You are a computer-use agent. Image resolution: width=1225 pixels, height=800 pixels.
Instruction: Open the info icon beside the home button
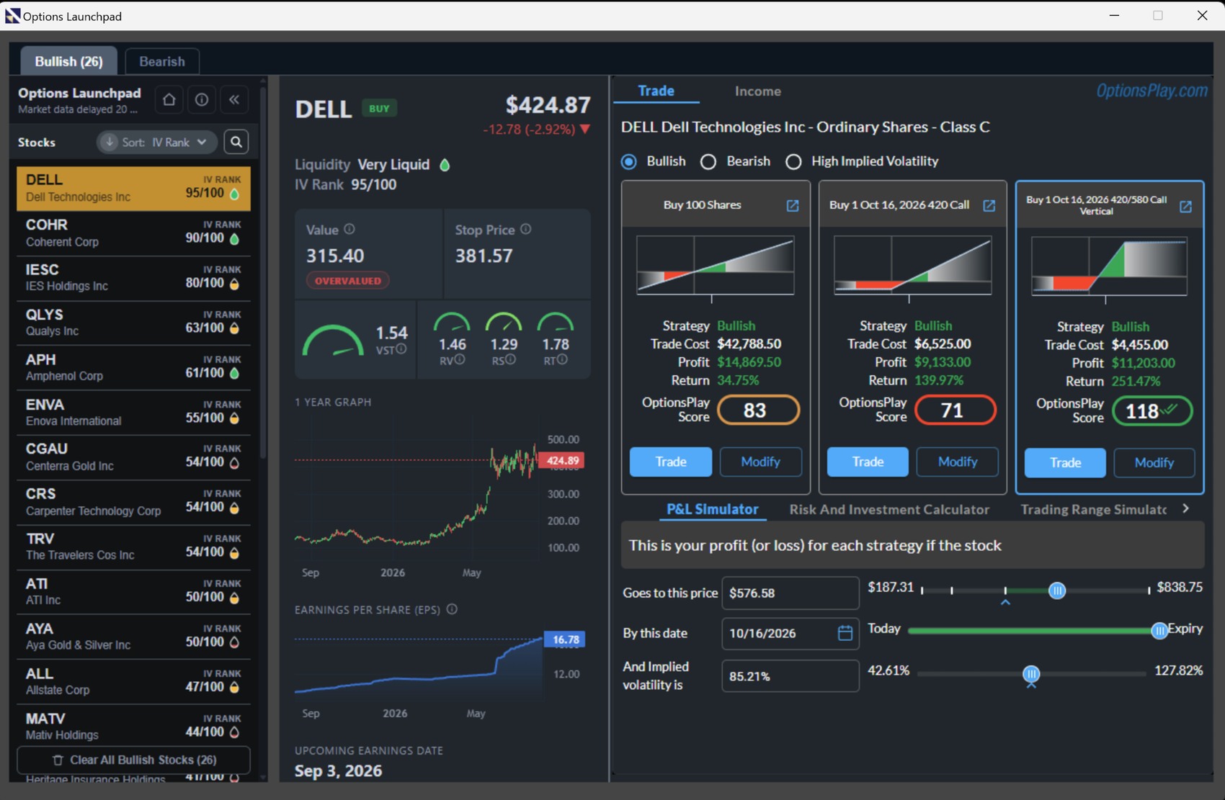coord(202,99)
